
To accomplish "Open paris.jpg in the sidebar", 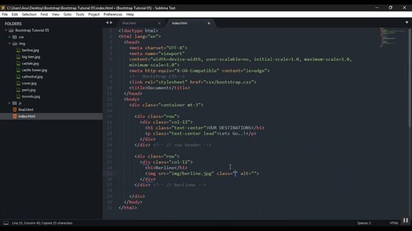I will 28,90.
